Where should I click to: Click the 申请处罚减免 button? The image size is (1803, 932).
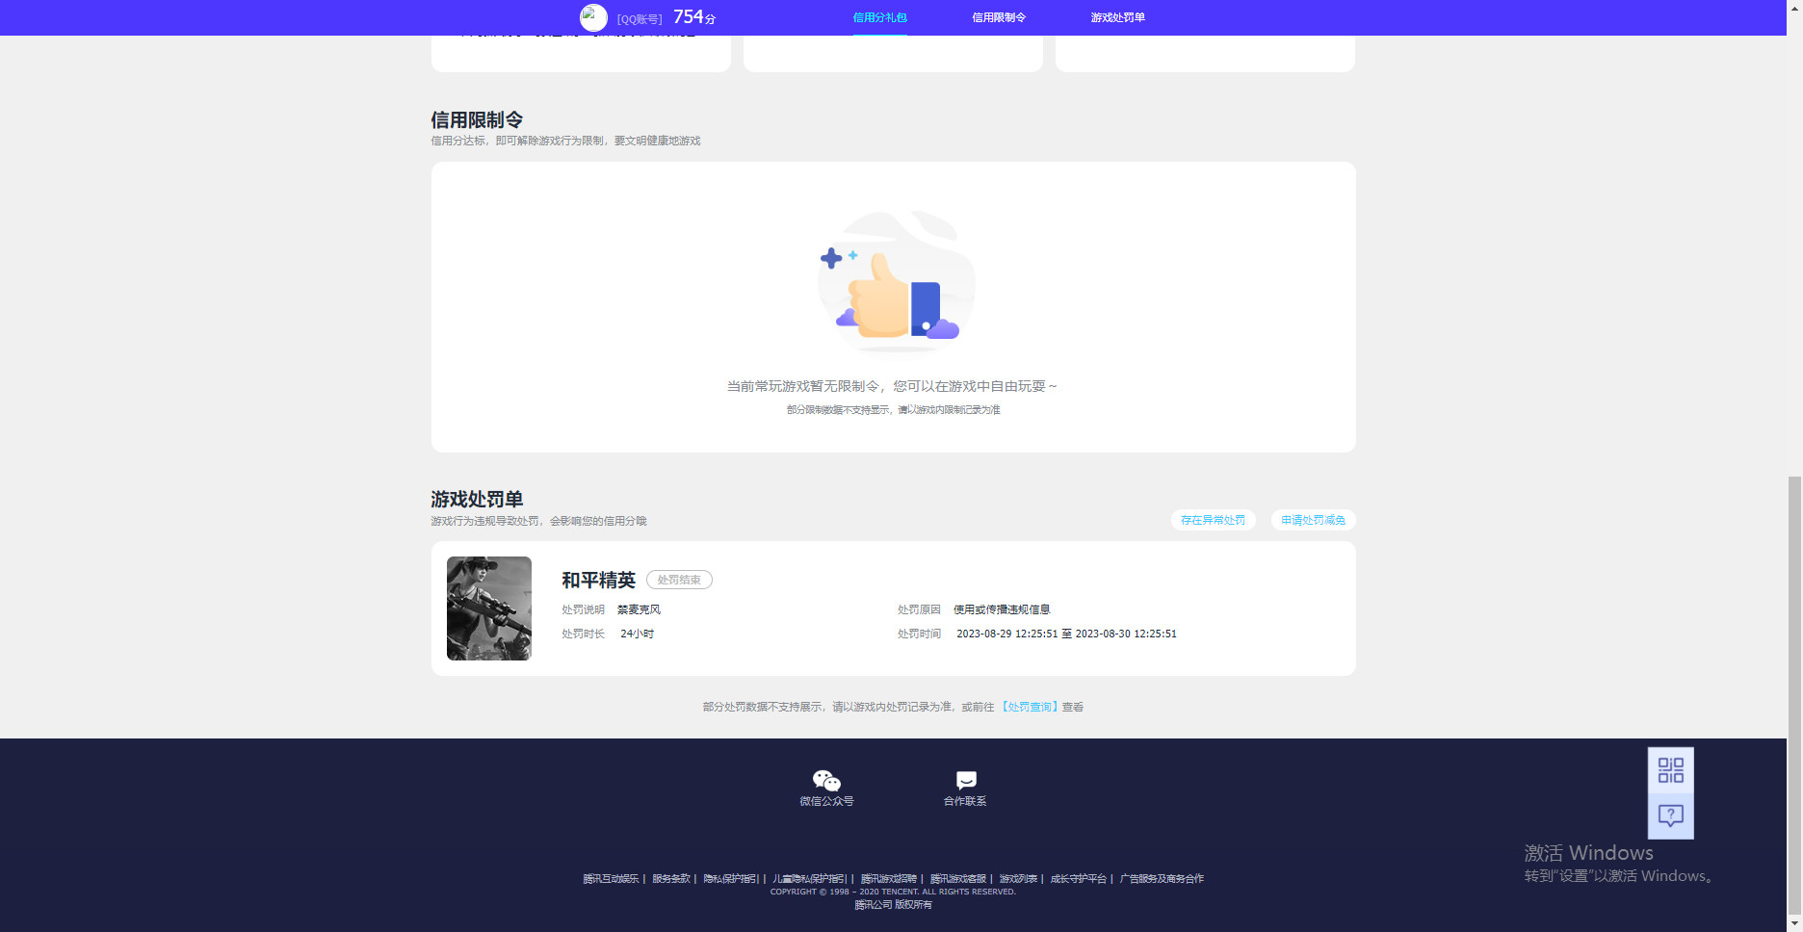tap(1313, 520)
